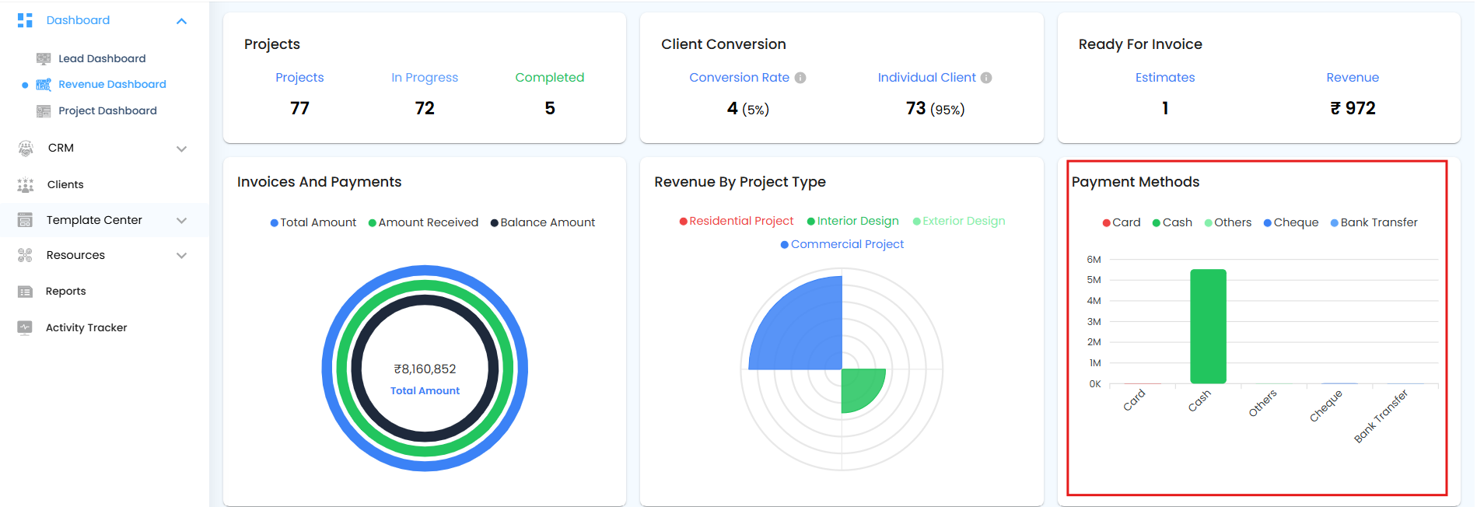
Task: Click the In Progress projects link
Action: point(425,78)
